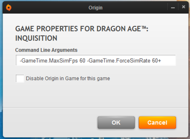Click the dotted grip beside minimize button
Image resolution: width=190 pixels, height=139 pixels.
coord(167,7)
